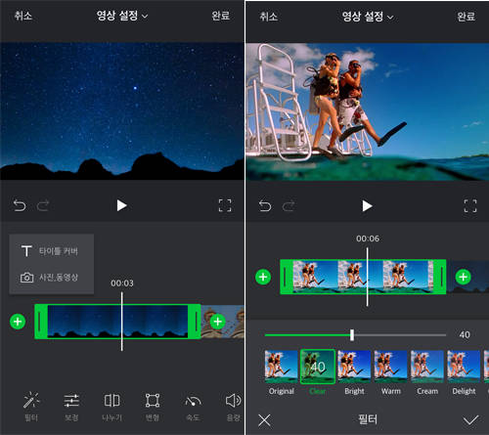Select the 나누기 split tool
Image resolution: width=489 pixels, height=435 pixels.
coord(111,406)
